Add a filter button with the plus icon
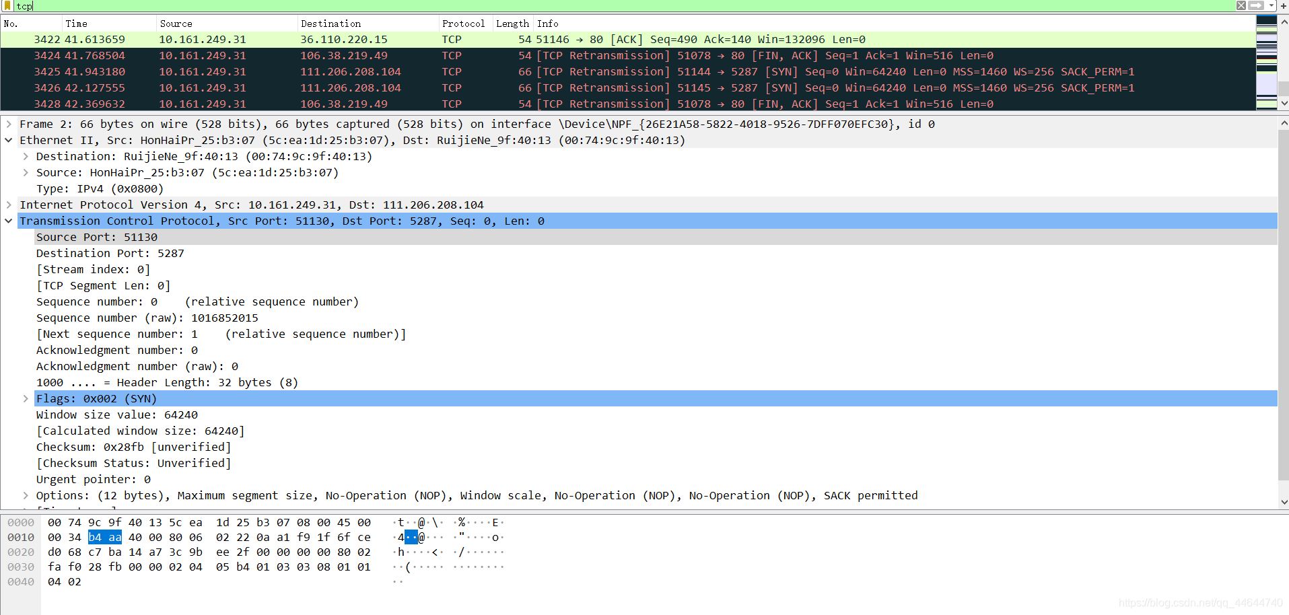Viewport: 1289px width, 615px height. (1283, 5)
